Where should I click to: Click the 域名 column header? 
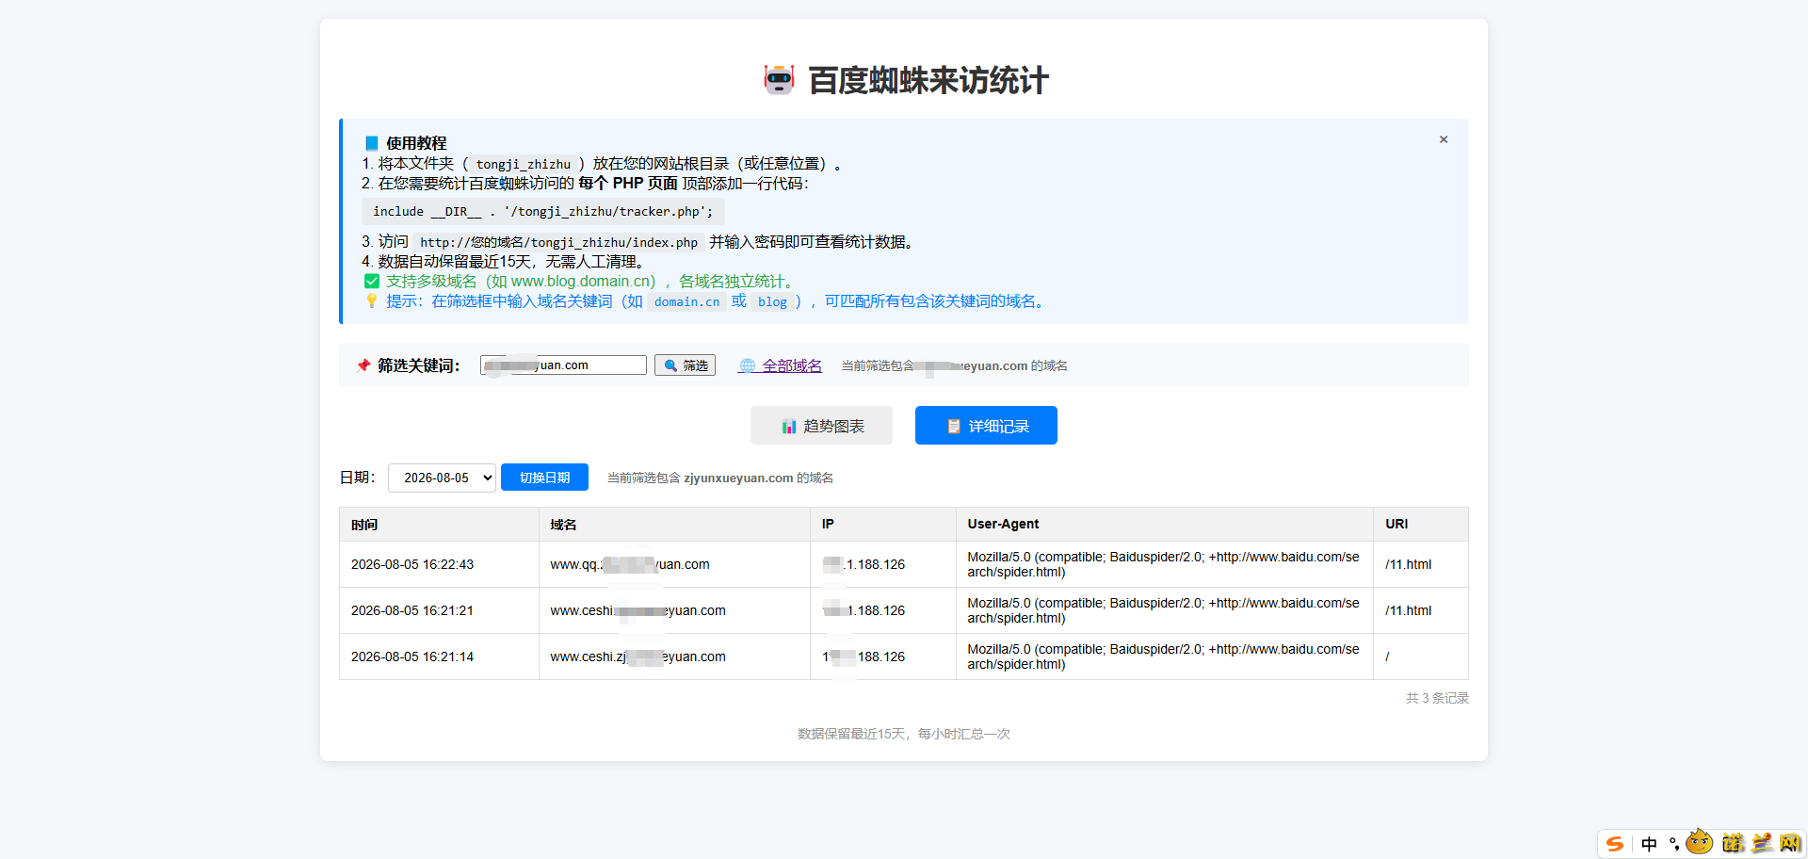(x=563, y=525)
